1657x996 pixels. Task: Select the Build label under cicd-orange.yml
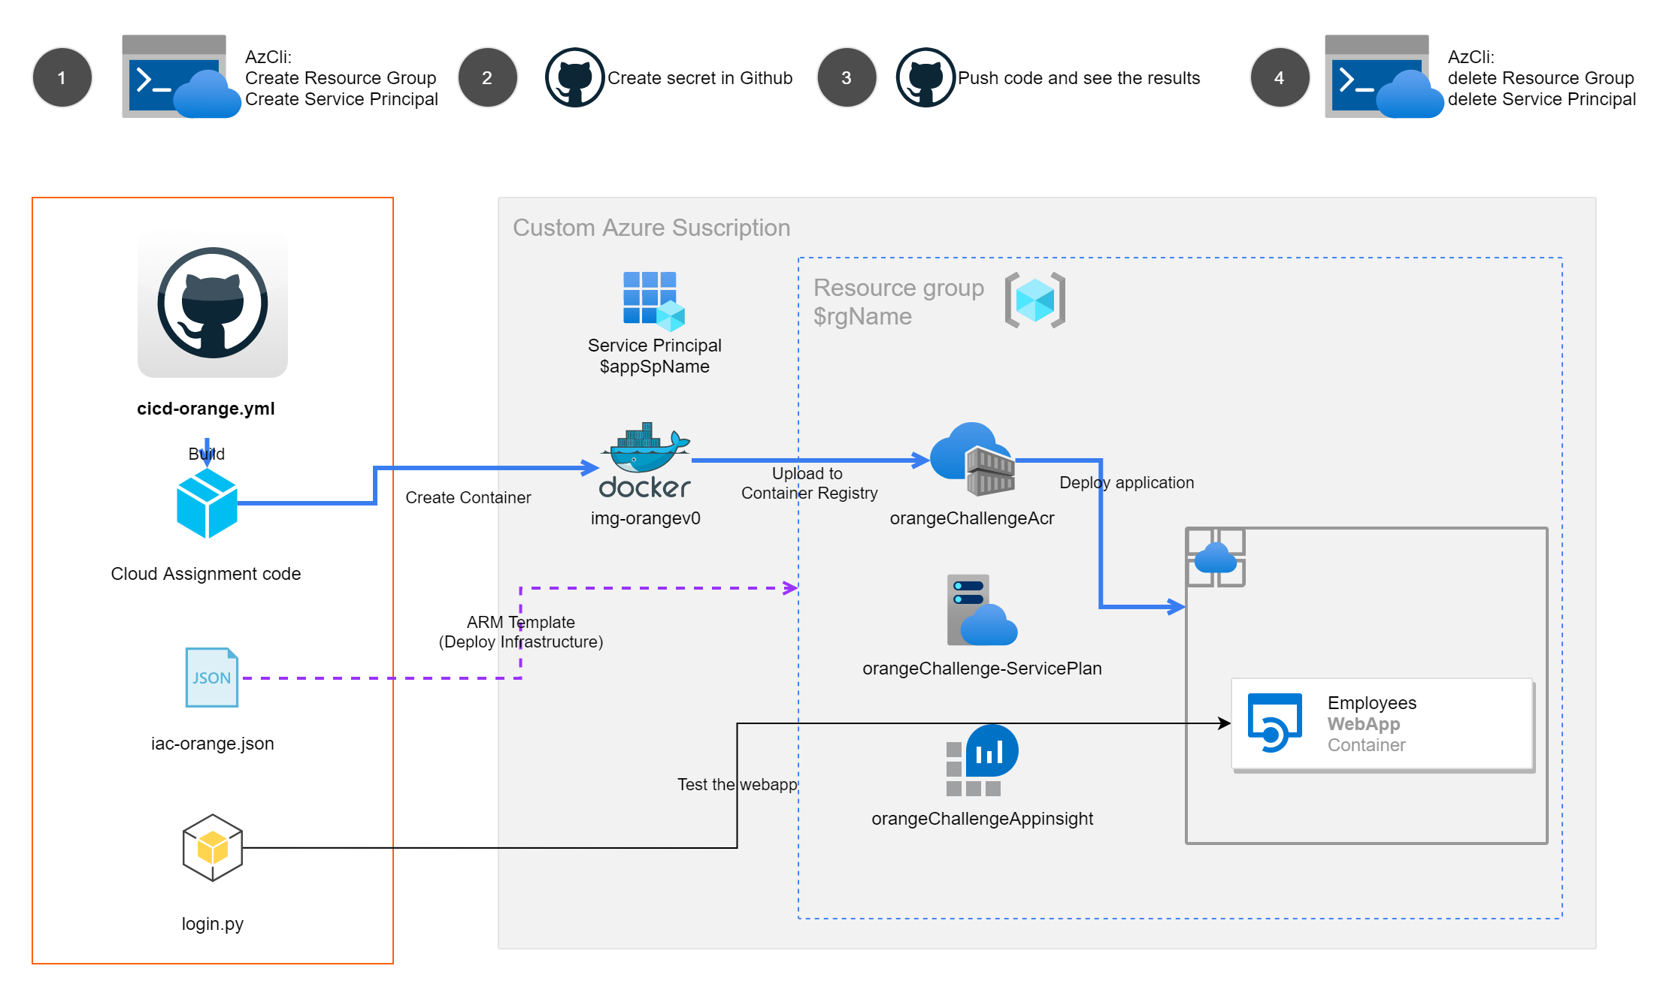207,454
